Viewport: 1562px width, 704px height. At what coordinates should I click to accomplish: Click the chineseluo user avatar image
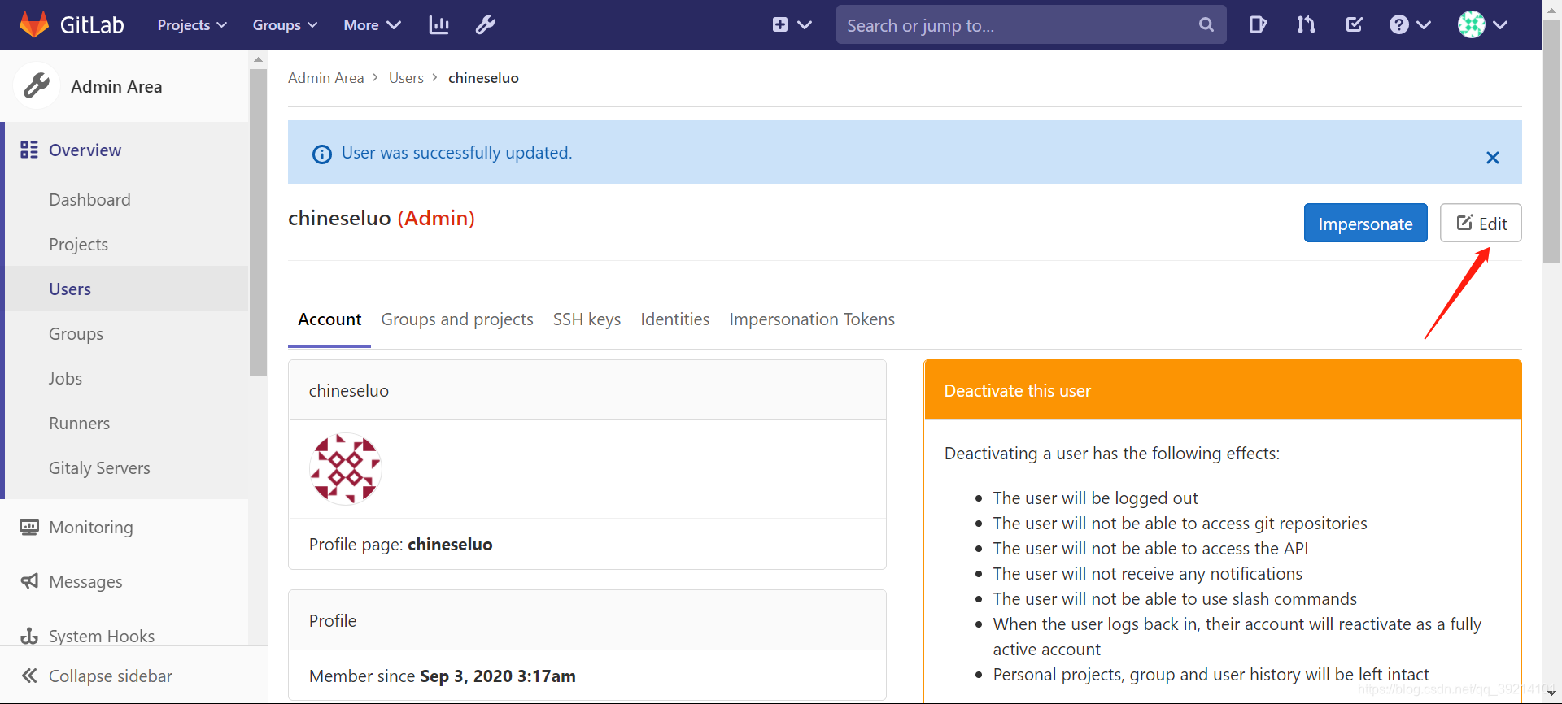tap(346, 469)
